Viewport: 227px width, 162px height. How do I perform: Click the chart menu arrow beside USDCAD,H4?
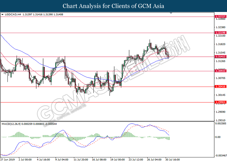(2, 15)
